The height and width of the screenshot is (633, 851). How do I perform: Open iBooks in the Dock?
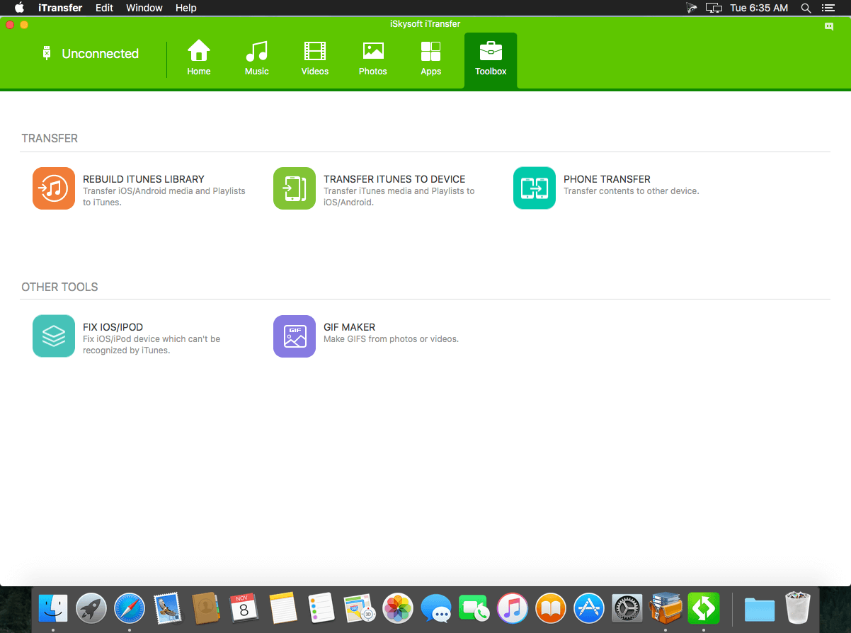tap(551, 608)
